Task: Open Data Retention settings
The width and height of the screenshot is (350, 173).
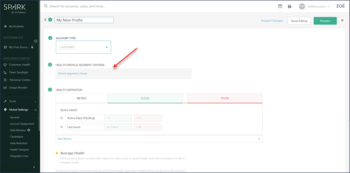Action: [x=19, y=143]
